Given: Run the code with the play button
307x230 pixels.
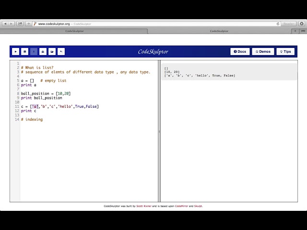Looking at the screenshot, I should pyautogui.click(x=16, y=51).
